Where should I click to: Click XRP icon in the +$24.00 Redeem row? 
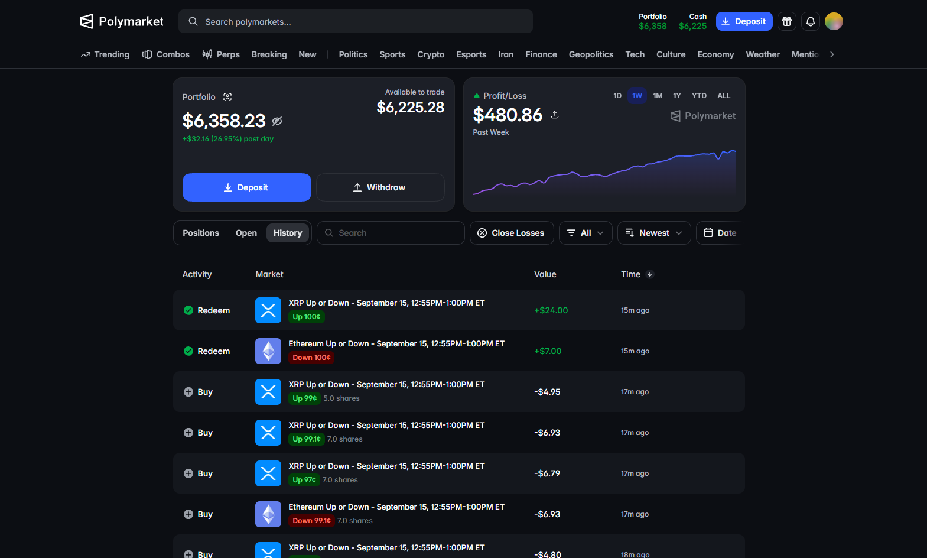pyautogui.click(x=268, y=310)
